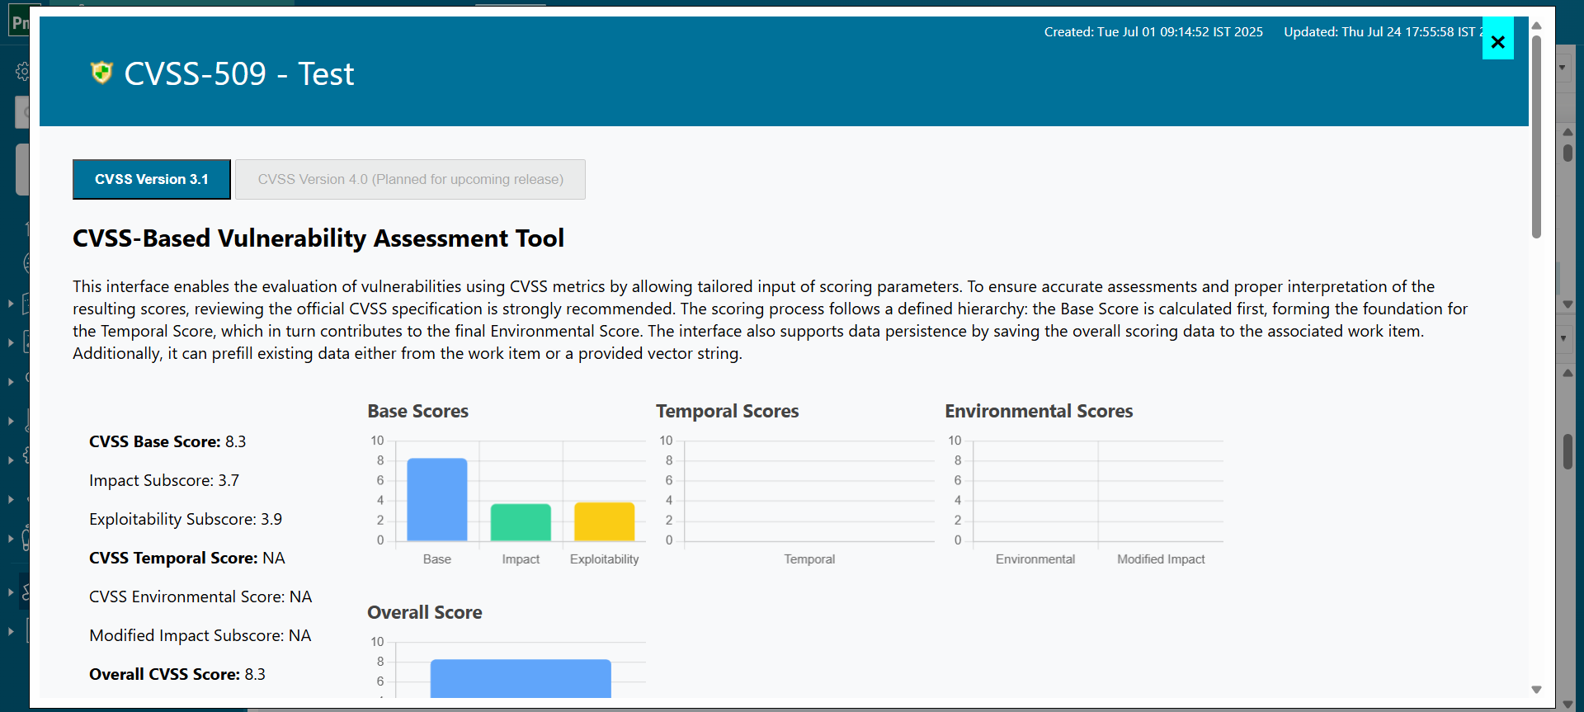The image size is (1584, 712).
Task: Click 'CVSS Base Score: 8.3' text
Action: tap(167, 441)
